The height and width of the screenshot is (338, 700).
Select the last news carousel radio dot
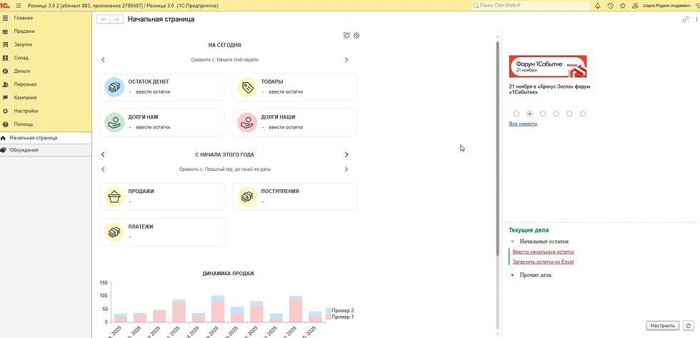click(x=583, y=114)
